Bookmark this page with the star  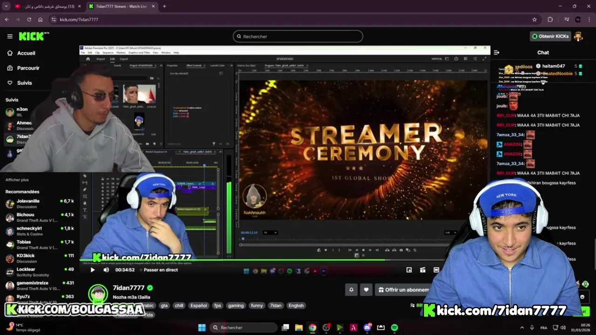coord(535,20)
